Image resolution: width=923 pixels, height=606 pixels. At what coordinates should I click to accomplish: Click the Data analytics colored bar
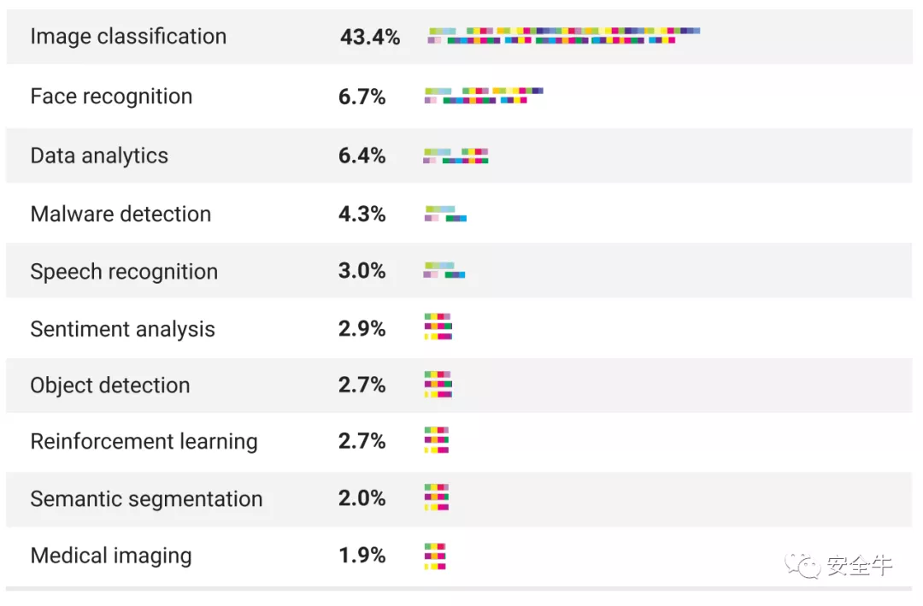(456, 156)
